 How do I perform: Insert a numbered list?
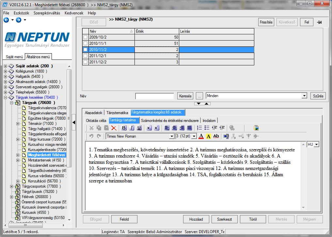point(199,128)
